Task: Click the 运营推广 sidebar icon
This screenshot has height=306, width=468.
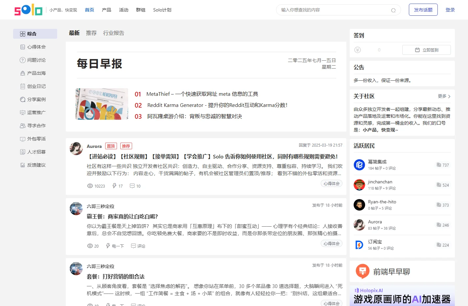Action: (x=23, y=112)
